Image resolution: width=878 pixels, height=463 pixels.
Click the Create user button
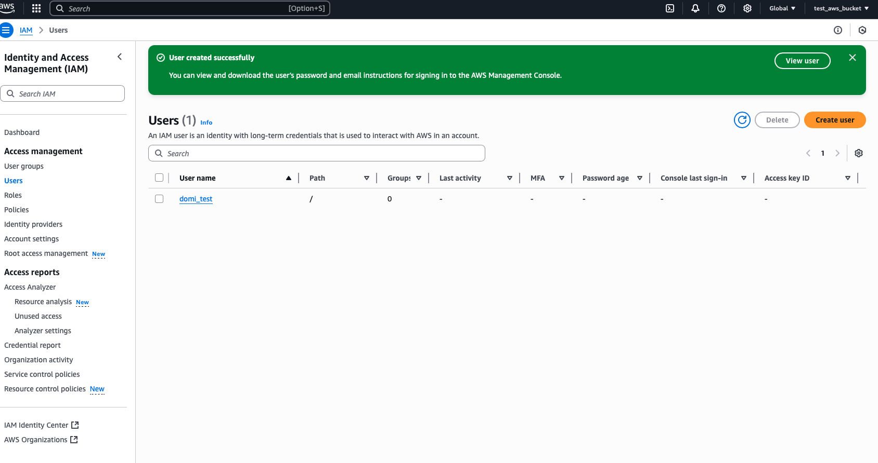835,120
